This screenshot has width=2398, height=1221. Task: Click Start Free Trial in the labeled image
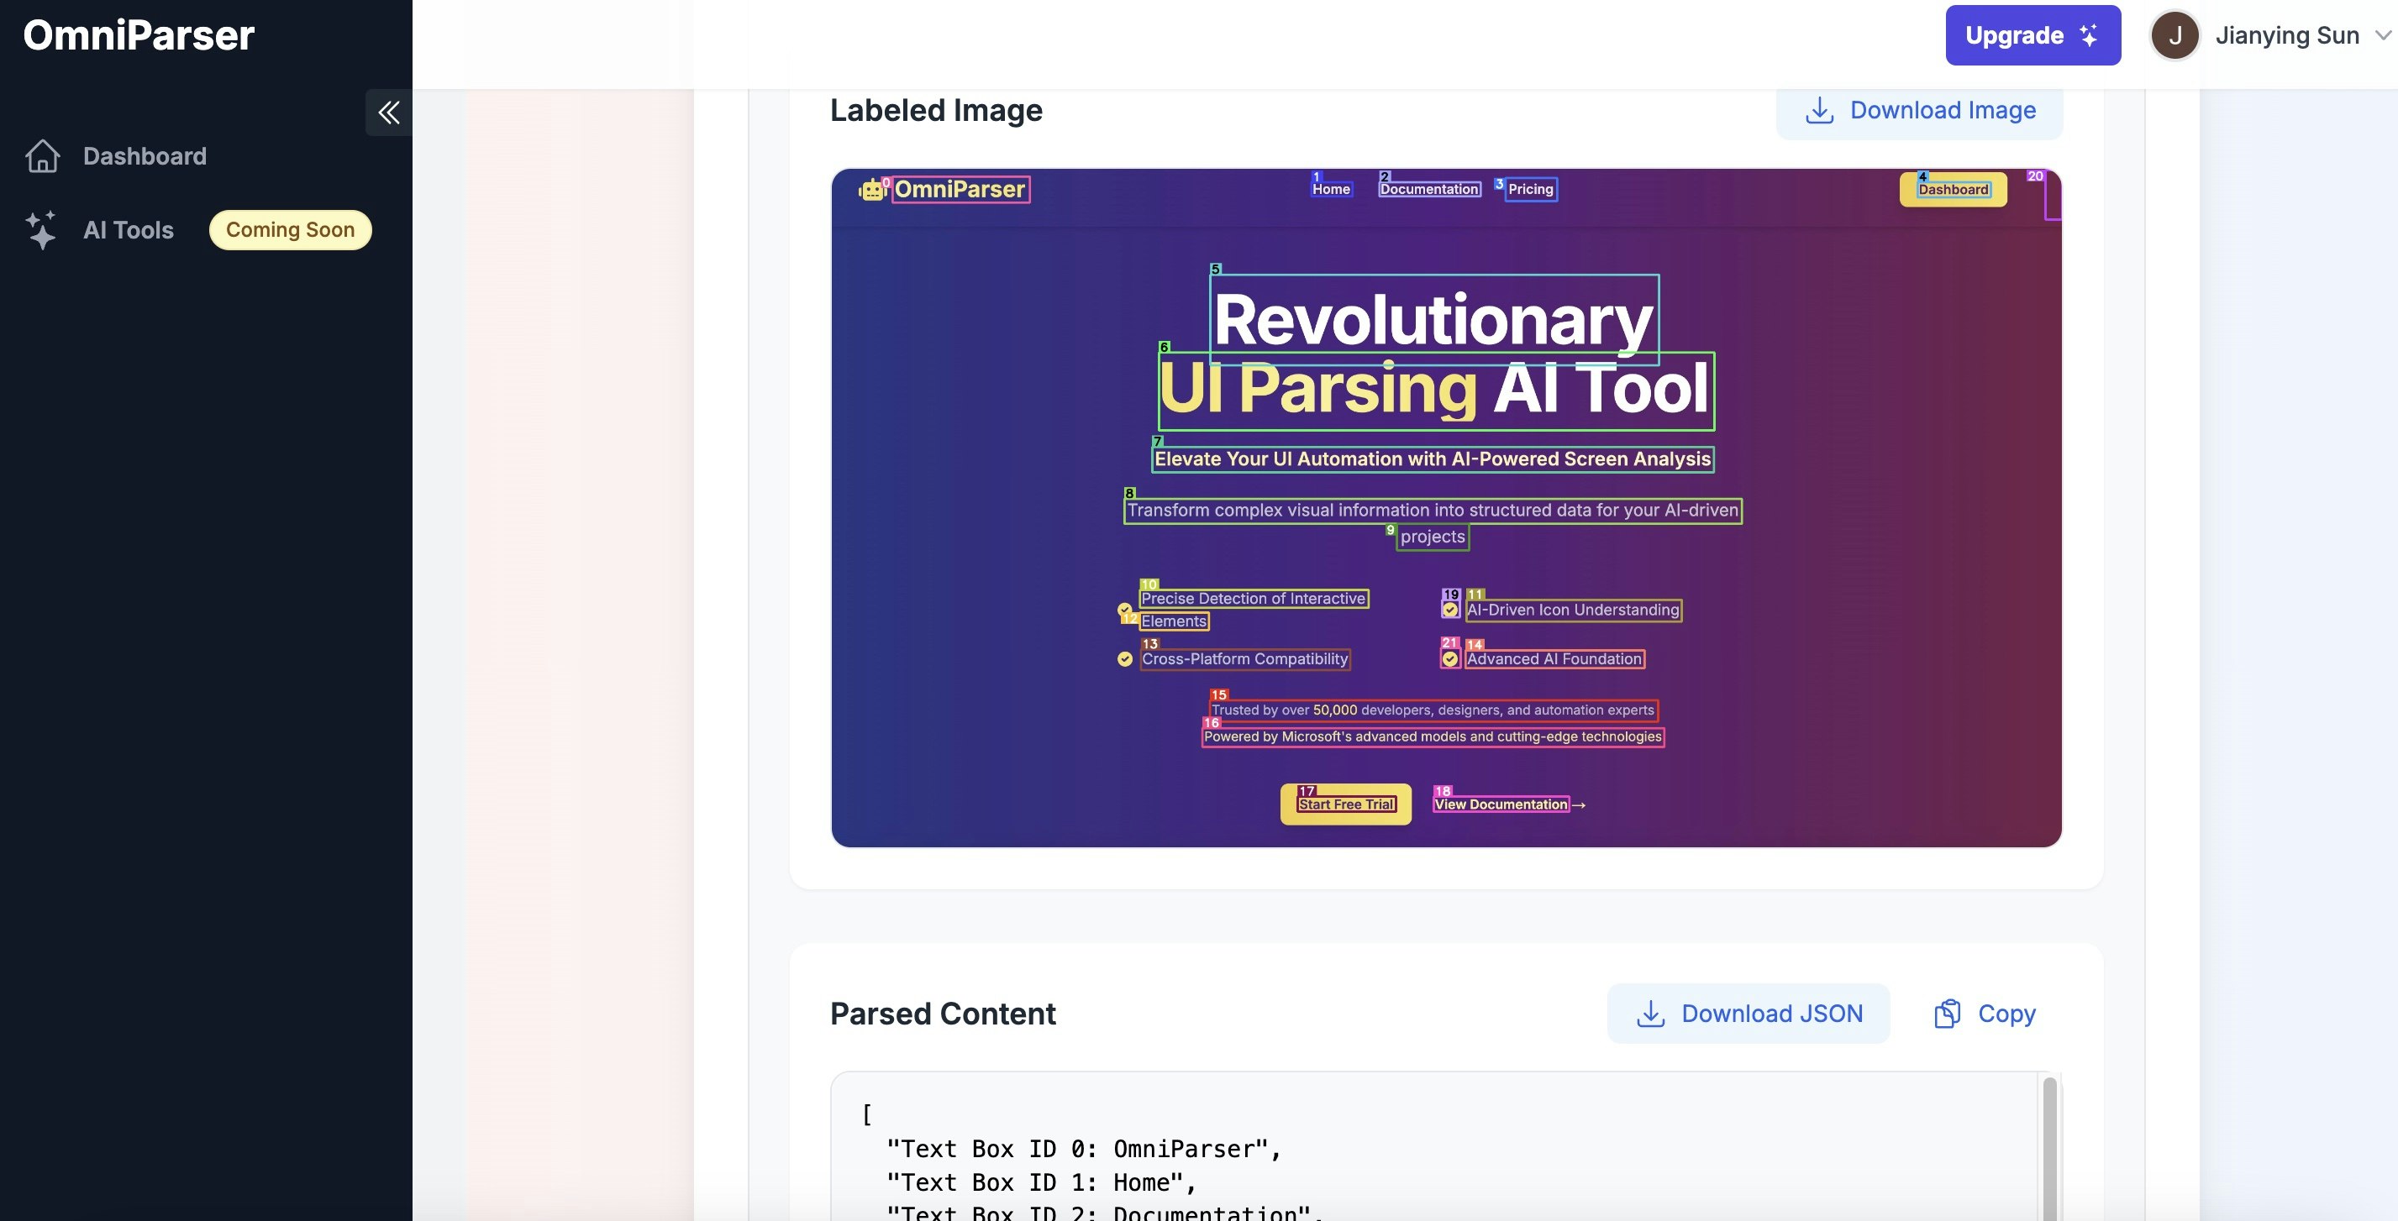(x=1346, y=804)
